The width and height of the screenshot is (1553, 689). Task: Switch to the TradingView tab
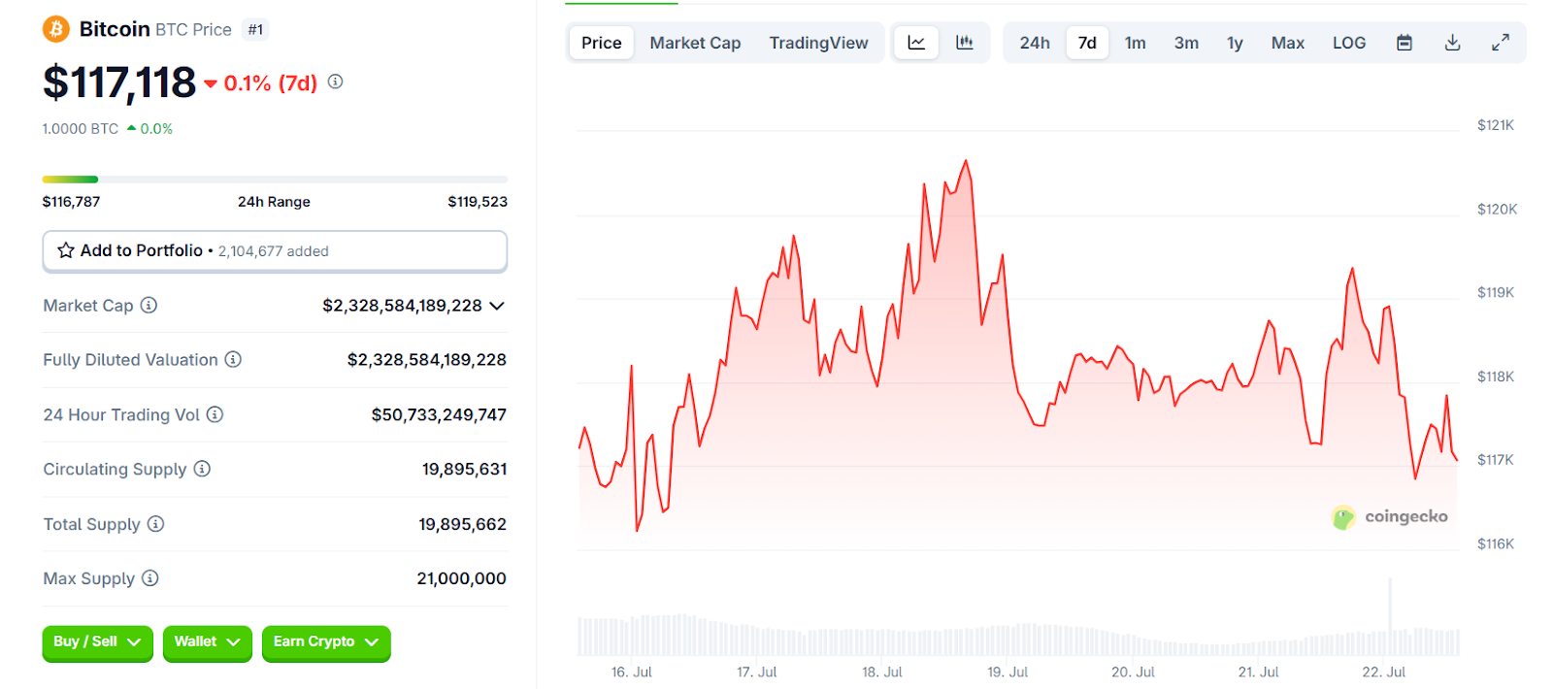click(x=818, y=43)
